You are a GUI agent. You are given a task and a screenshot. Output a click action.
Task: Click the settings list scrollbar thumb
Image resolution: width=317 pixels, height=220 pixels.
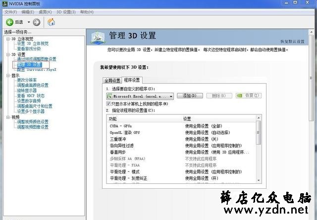click(x=259, y=133)
